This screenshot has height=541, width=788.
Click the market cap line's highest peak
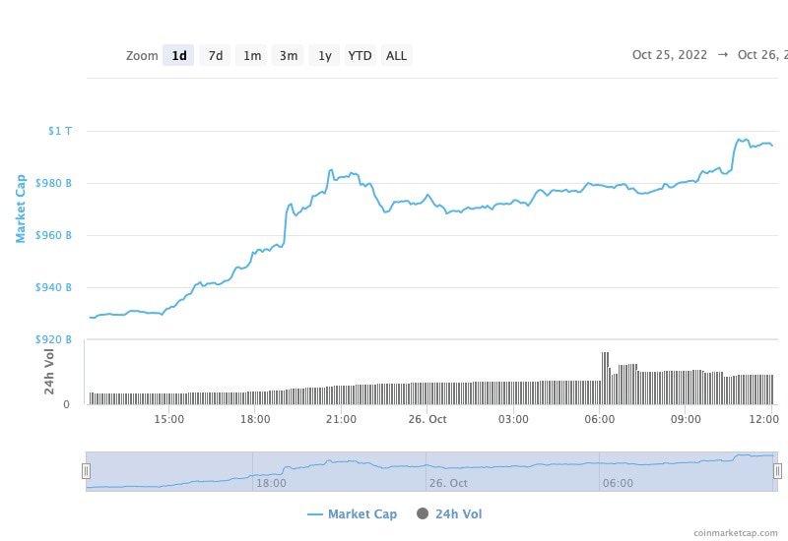click(740, 140)
